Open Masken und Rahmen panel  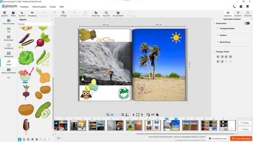(x=9, y=71)
